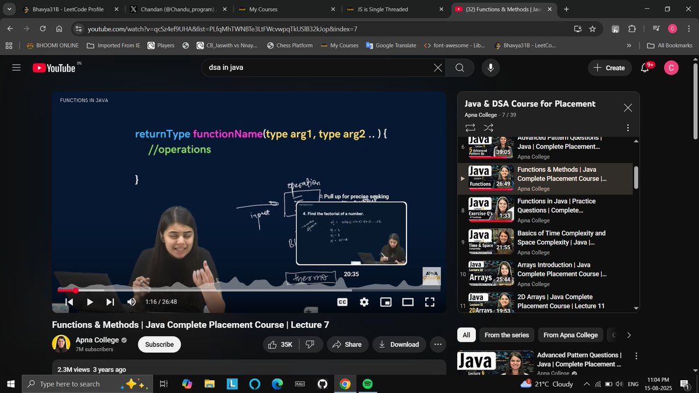Skip to the next video in playlist
This screenshot has height=393, width=699.
pos(110,302)
